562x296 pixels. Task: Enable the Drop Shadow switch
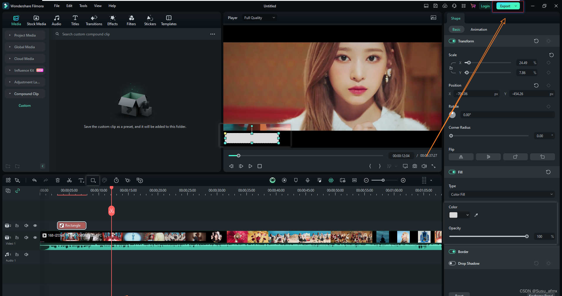(x=452, y=264)
